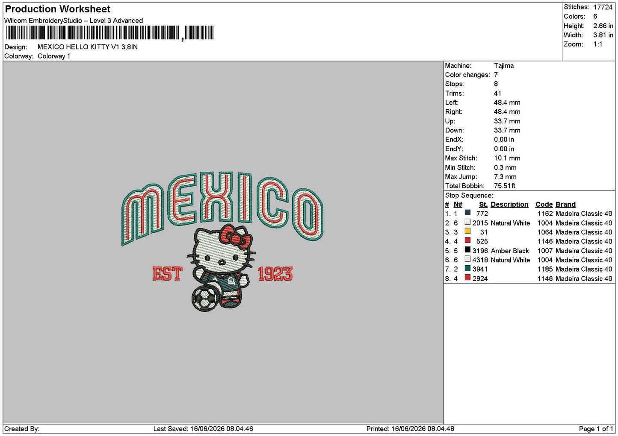Click the 'Colorway 1' value
Screen dimensions: 618x436
[x=54, y=56]
